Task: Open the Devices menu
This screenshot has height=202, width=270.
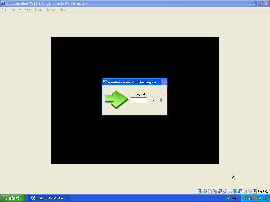Action: pyautogui.click(x=51, y=9)
